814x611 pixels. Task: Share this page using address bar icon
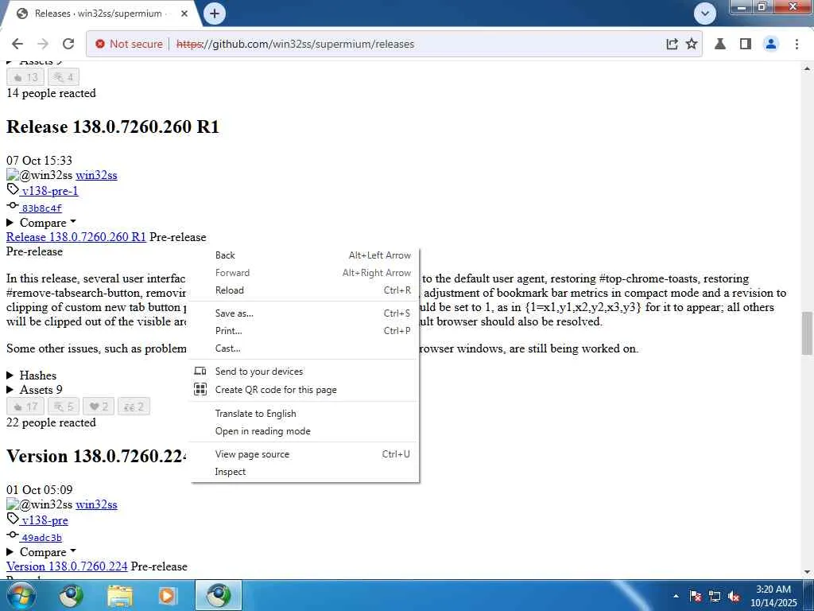click(672, 45)
